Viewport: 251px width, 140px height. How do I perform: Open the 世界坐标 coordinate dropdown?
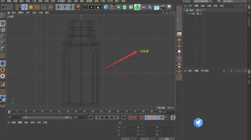coord(129,139)
